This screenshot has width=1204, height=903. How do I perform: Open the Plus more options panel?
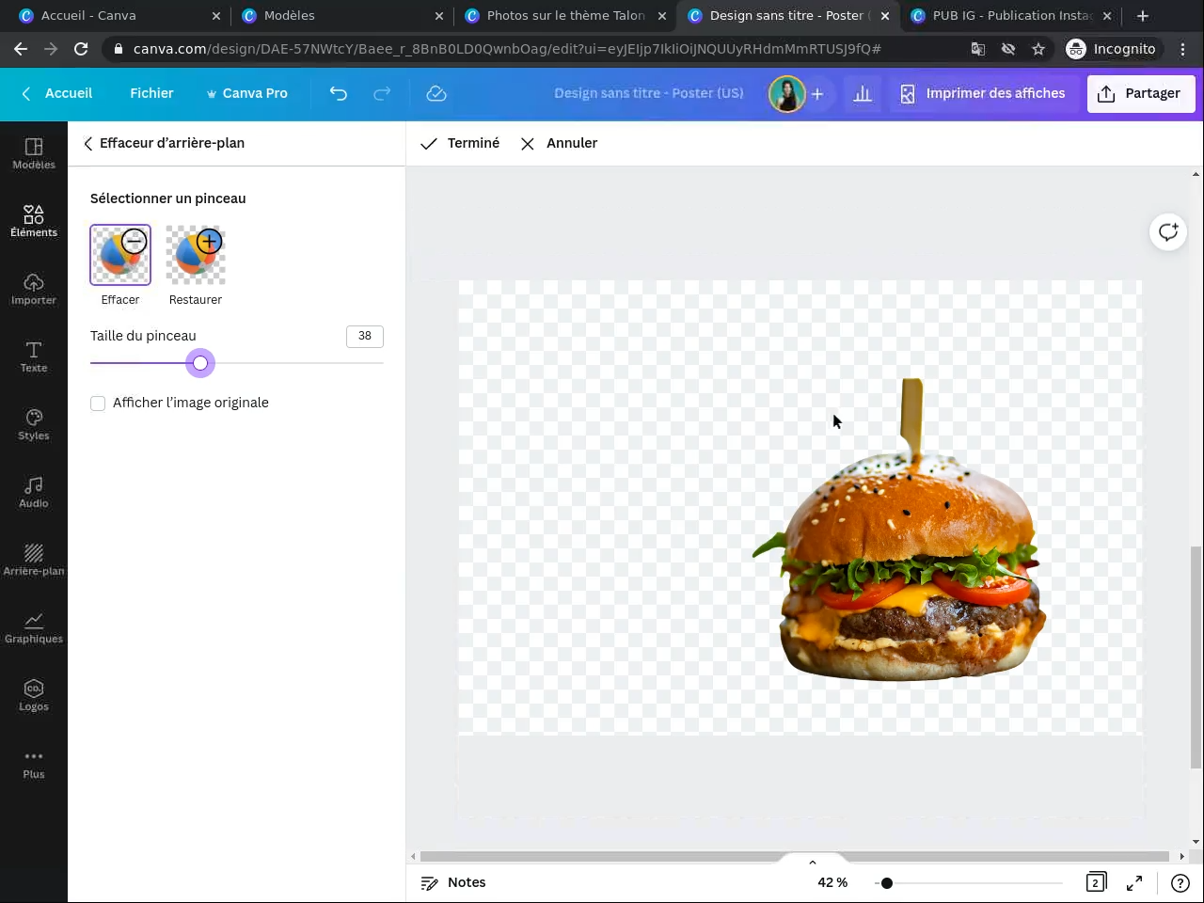pos(34,763)
